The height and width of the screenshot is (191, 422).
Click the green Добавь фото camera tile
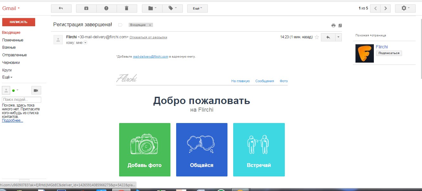click(145, 150)
